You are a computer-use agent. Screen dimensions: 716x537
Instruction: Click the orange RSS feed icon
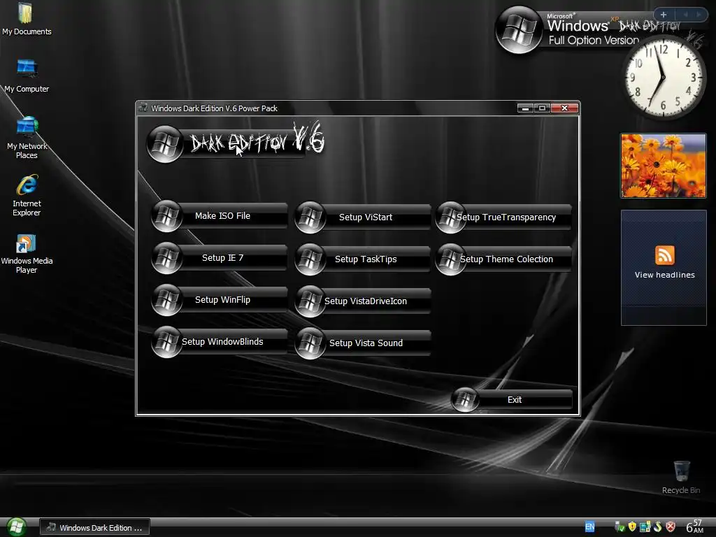coord(664,255)
